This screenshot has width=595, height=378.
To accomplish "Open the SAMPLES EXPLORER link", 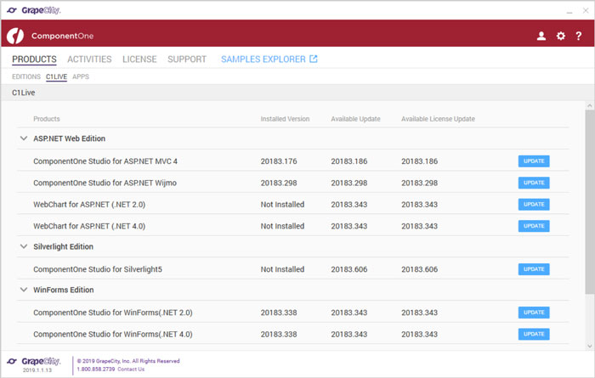I will pos(263,59).
